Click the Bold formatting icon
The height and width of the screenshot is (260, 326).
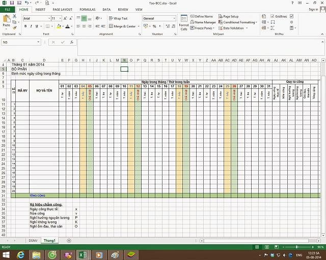pyautogui.click(x=25, y=26)
